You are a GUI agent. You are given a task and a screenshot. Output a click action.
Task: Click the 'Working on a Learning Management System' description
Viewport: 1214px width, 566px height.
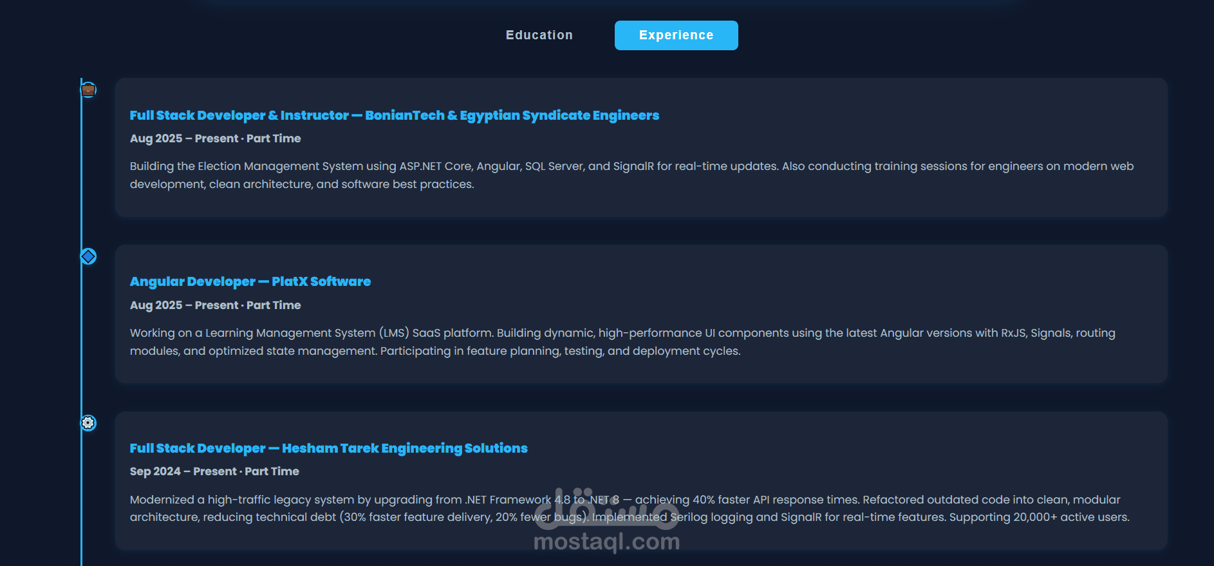coord(622,342)
